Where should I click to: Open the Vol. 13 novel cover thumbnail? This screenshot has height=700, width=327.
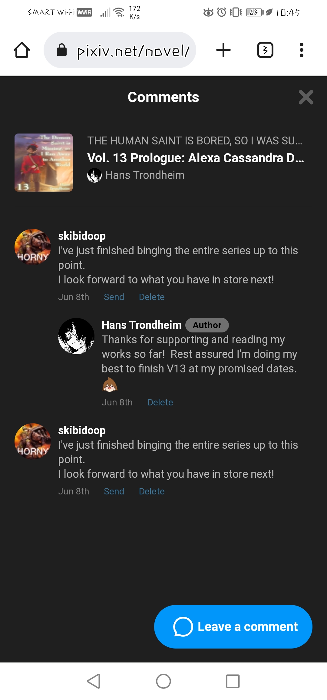[44, 163]
